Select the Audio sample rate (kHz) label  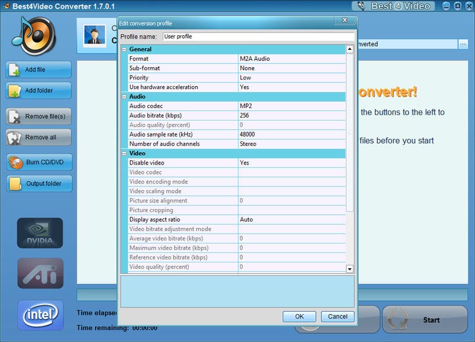coord(161,134)
